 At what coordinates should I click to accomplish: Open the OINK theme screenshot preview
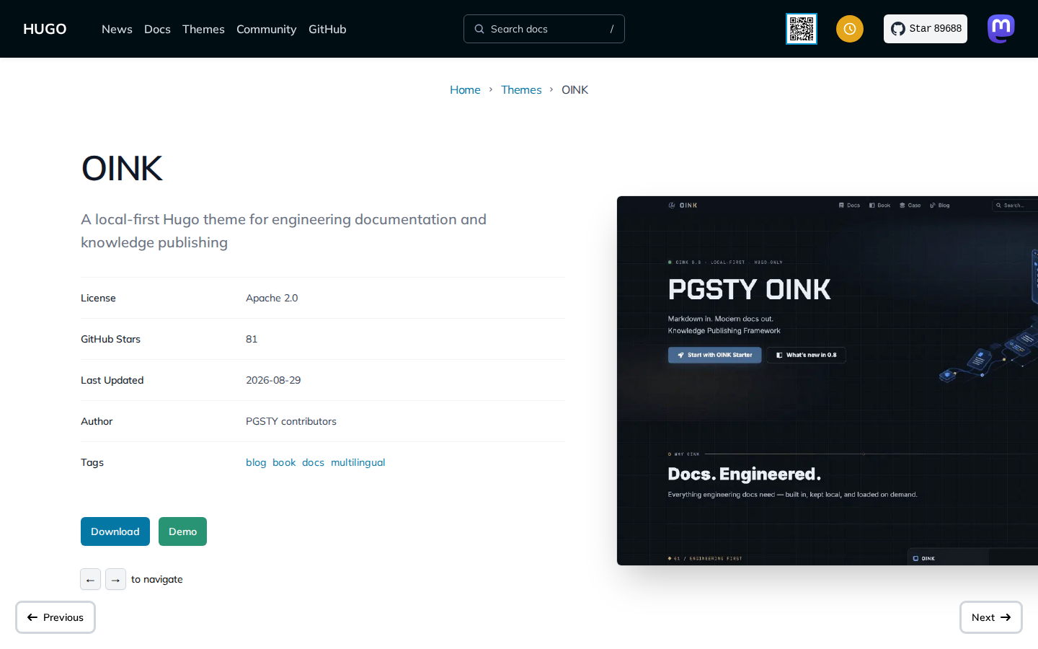tap(828, 381)
